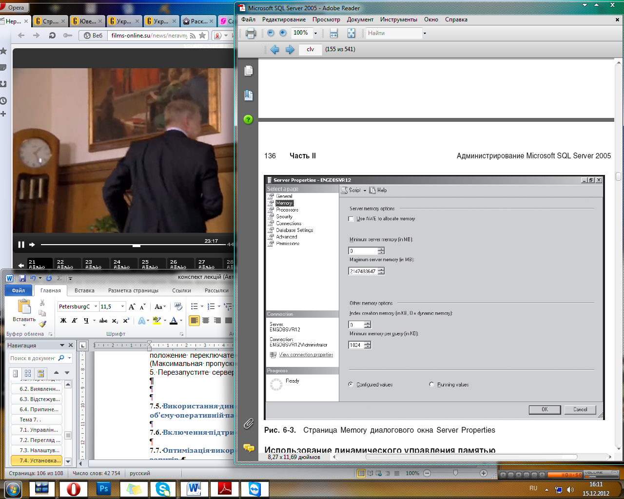Bookmark page with Opera star icon
The height and width of the screenshot is (499, 624).
tap(202, 35)
